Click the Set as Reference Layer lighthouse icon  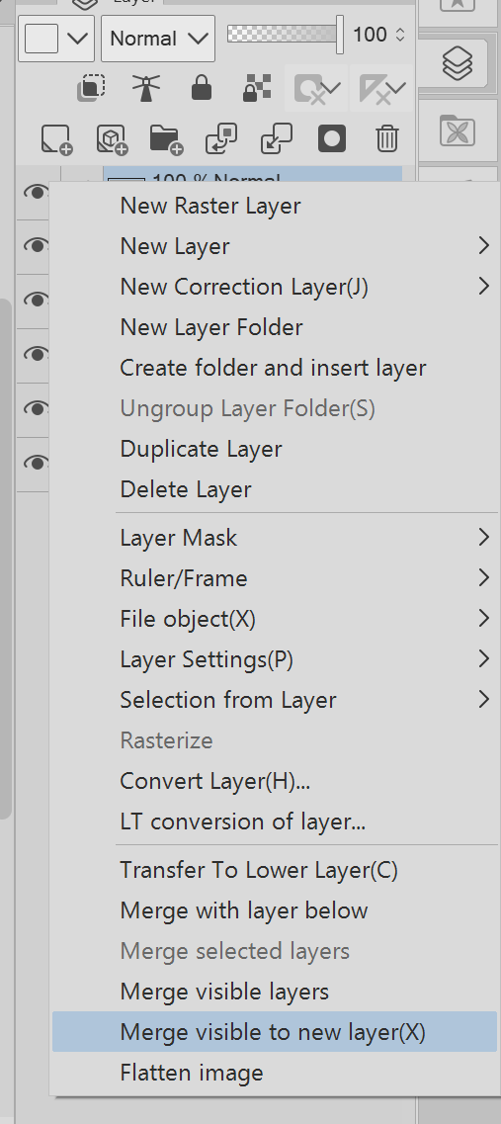(x=145, y=89)
